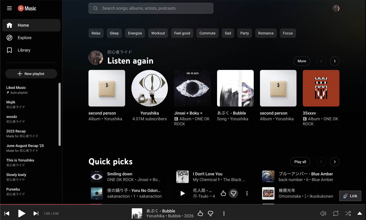This screenshot has width=366, height=220.
Task: Open Explore in sidebar
Action: [x=31, y=38]
